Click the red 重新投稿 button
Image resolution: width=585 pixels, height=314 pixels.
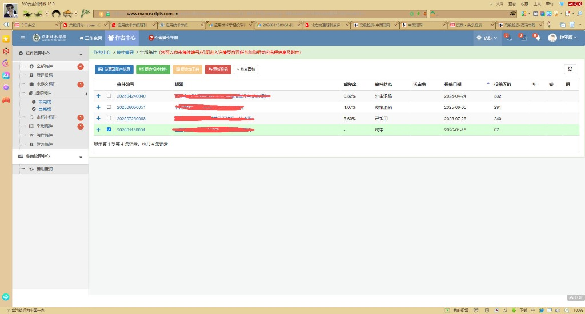218,69
